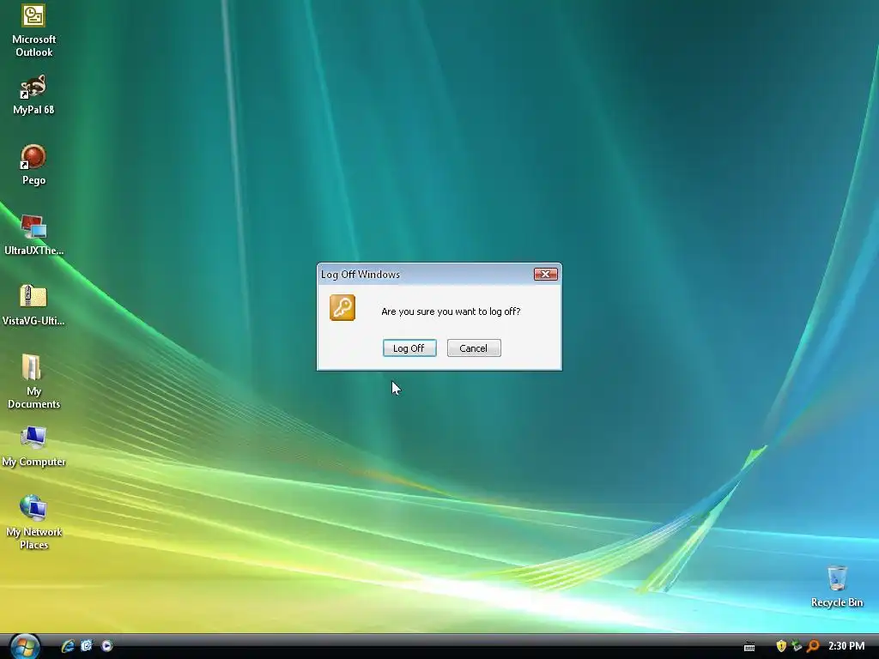Image resolution: width=879 pixels, height=659 pixels.
Task: Select the My Computer desktop icon
Action: 33,446
